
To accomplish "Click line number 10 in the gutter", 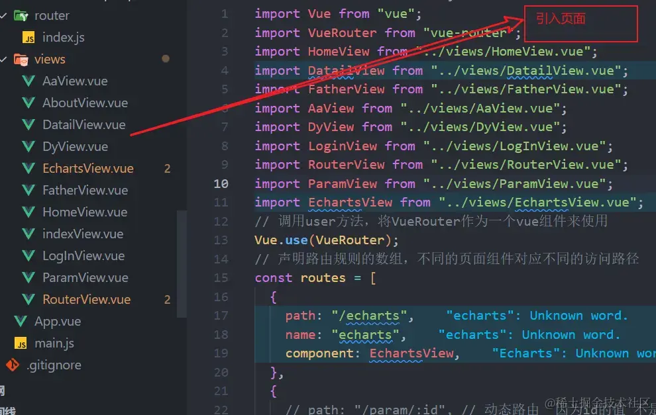I will [x=221, y=183].
